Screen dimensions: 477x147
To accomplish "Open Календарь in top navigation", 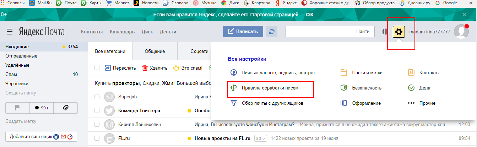I will (x=122, y=32).
